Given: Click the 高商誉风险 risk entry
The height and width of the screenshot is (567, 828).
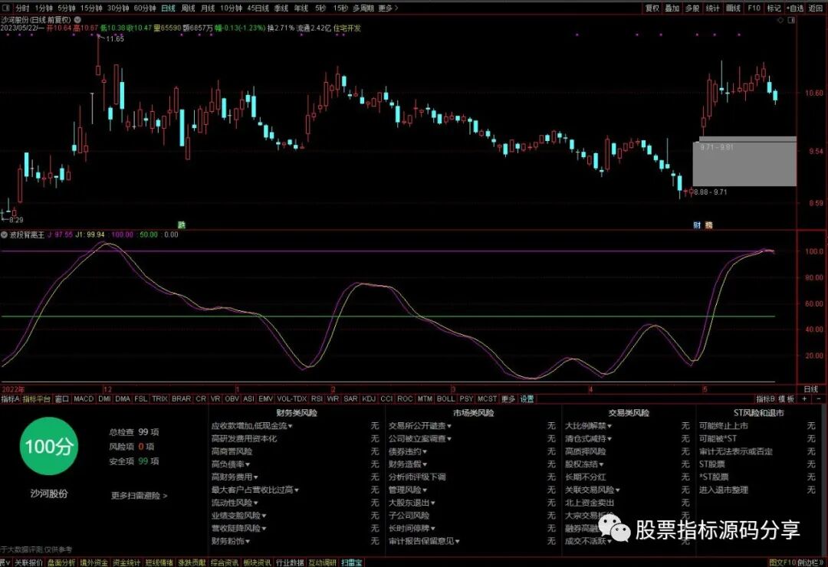Looking at the screenshot, I should (232, 451).
